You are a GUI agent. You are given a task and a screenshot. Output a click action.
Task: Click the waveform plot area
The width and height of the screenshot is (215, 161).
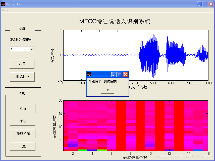click(136, 55)
